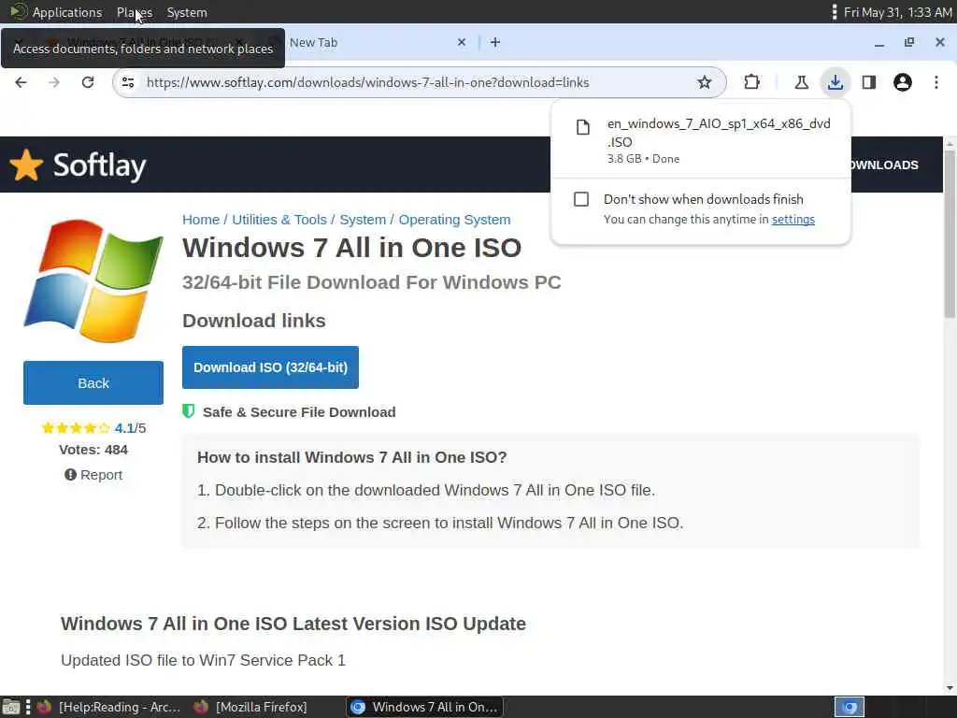Screen dimensions: 957x718
Task: Enable Don't show when downloads finish
Action: [581, 199]
